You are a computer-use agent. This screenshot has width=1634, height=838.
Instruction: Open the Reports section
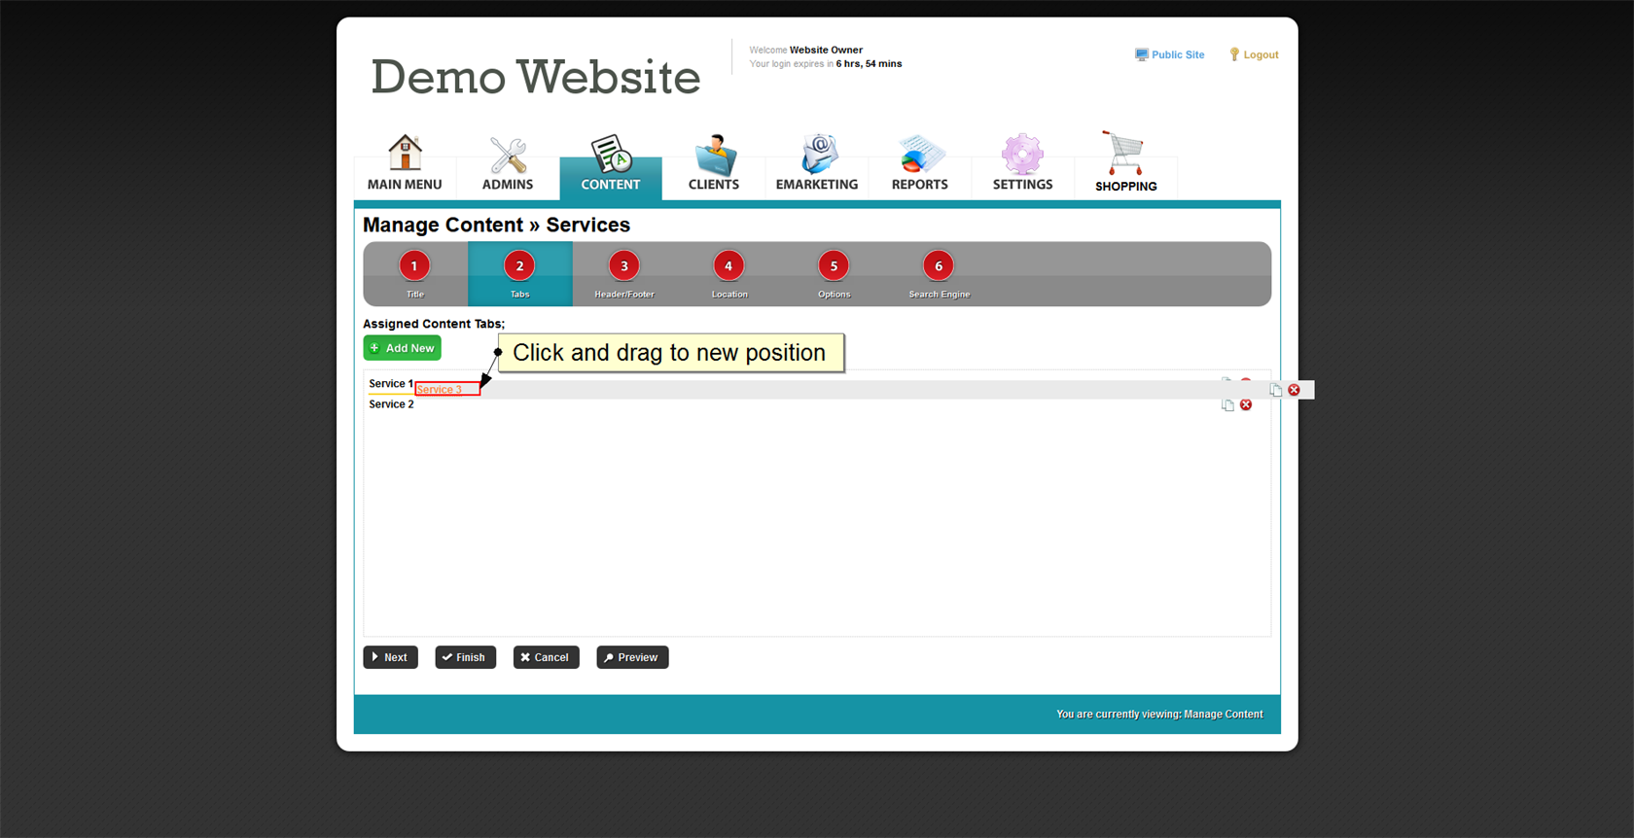pyautogui.click(x=919, y=163)
